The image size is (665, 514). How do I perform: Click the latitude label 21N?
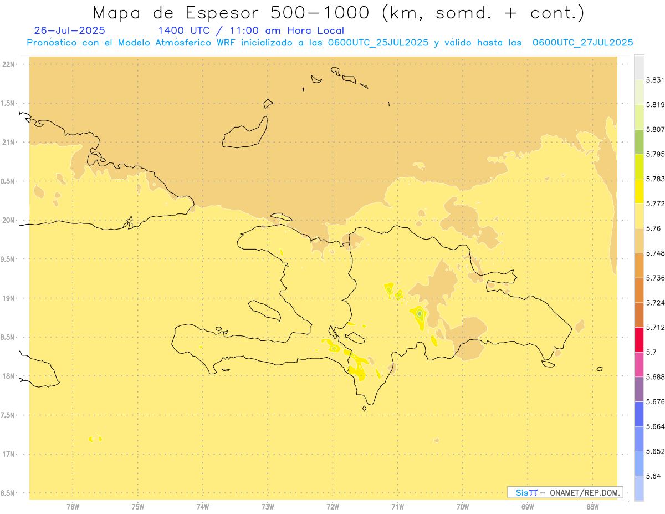tap(8, 142)
